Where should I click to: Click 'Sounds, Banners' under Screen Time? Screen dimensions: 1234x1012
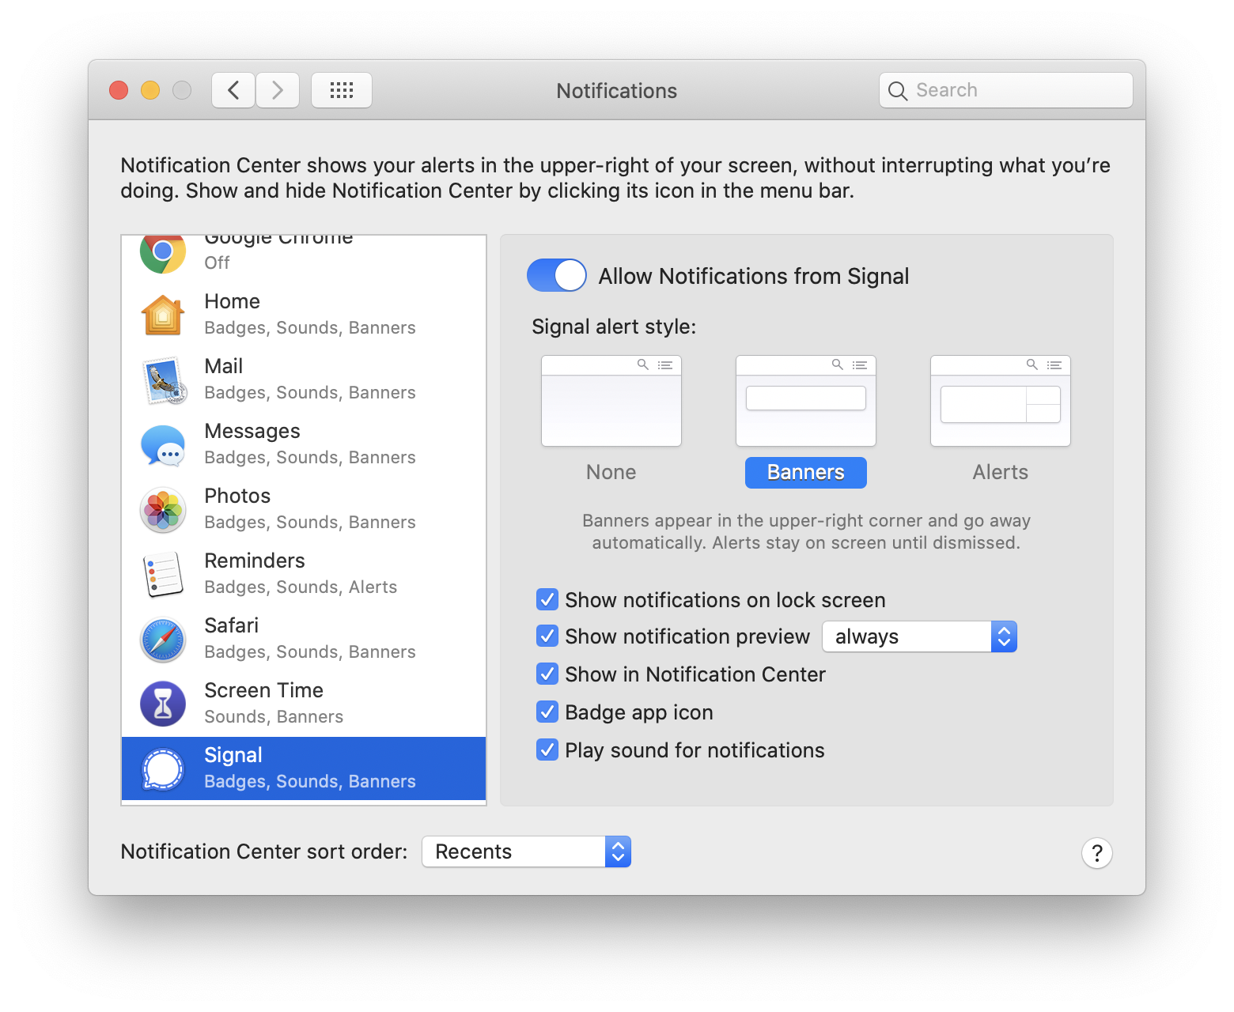point(274,716)
